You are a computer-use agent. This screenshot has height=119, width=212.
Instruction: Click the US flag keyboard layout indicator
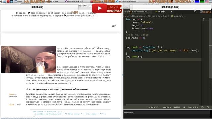pos(207,1)
